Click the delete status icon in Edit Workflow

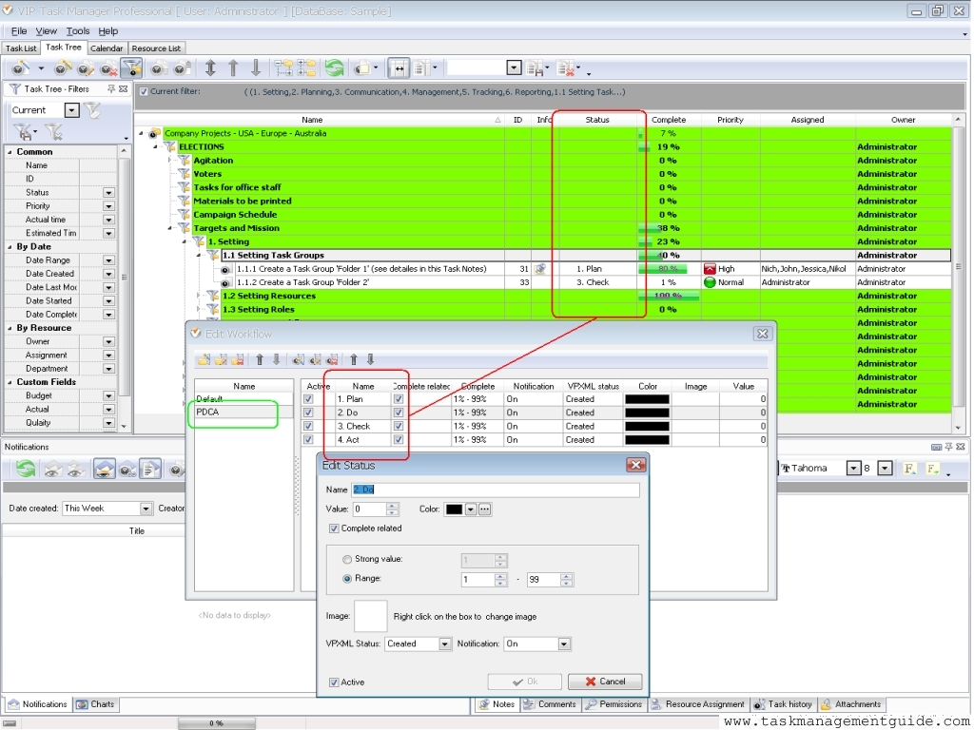point(332,359)
